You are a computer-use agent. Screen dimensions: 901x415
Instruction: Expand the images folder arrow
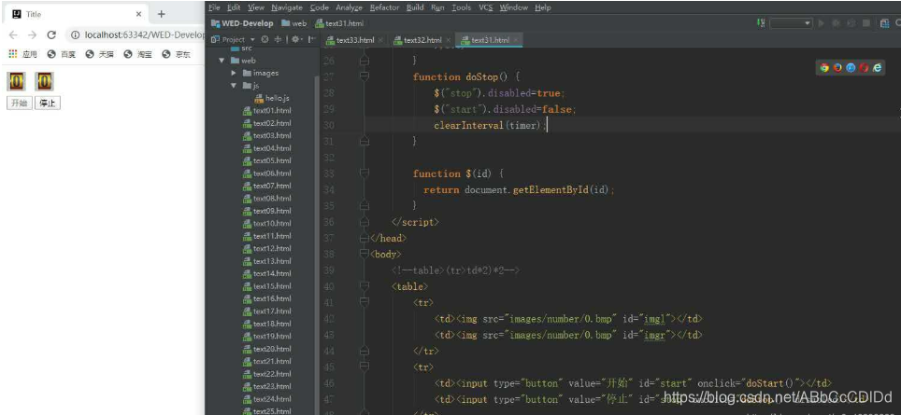tap(234, 74)
